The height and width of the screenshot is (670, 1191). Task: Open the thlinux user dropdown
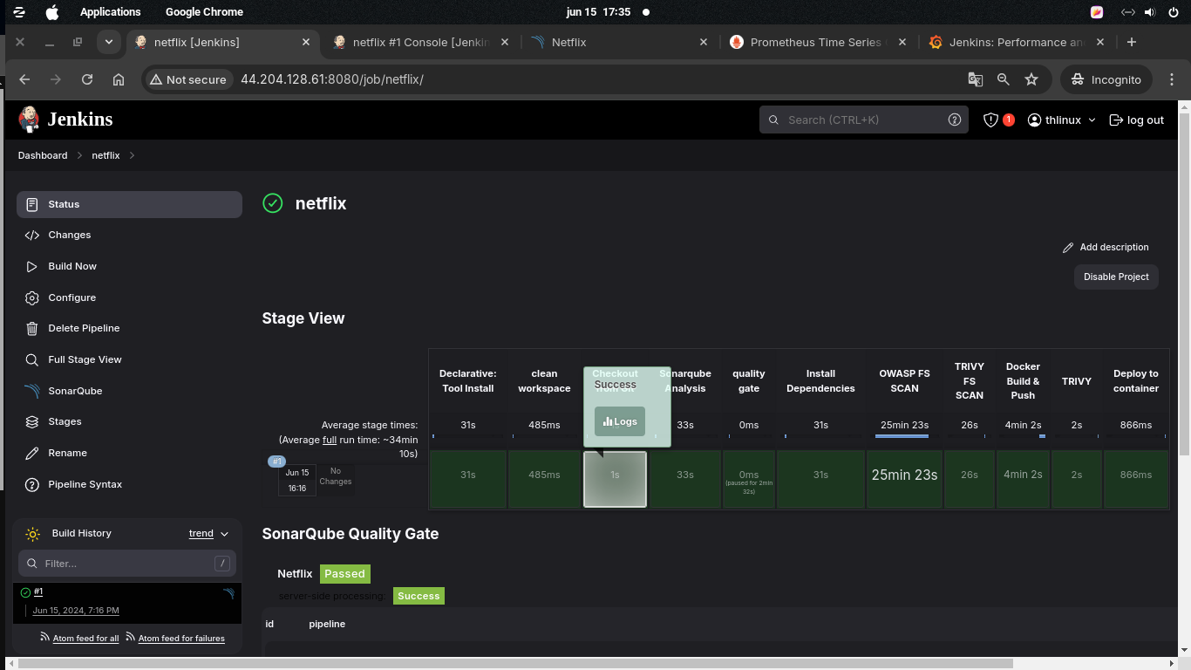click(1061, 120)
